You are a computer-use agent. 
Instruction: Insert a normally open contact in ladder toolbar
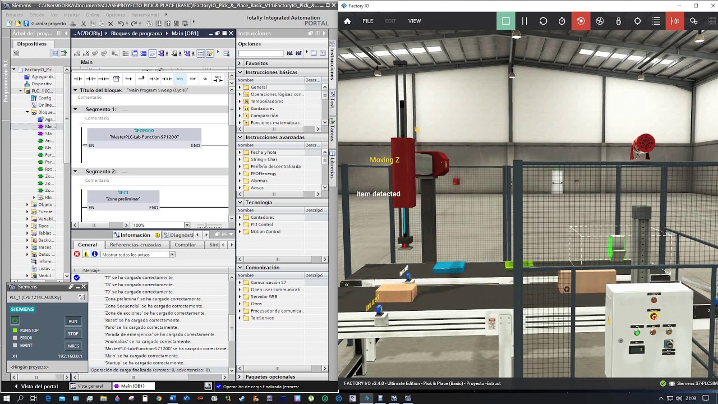tap(79, 79)
